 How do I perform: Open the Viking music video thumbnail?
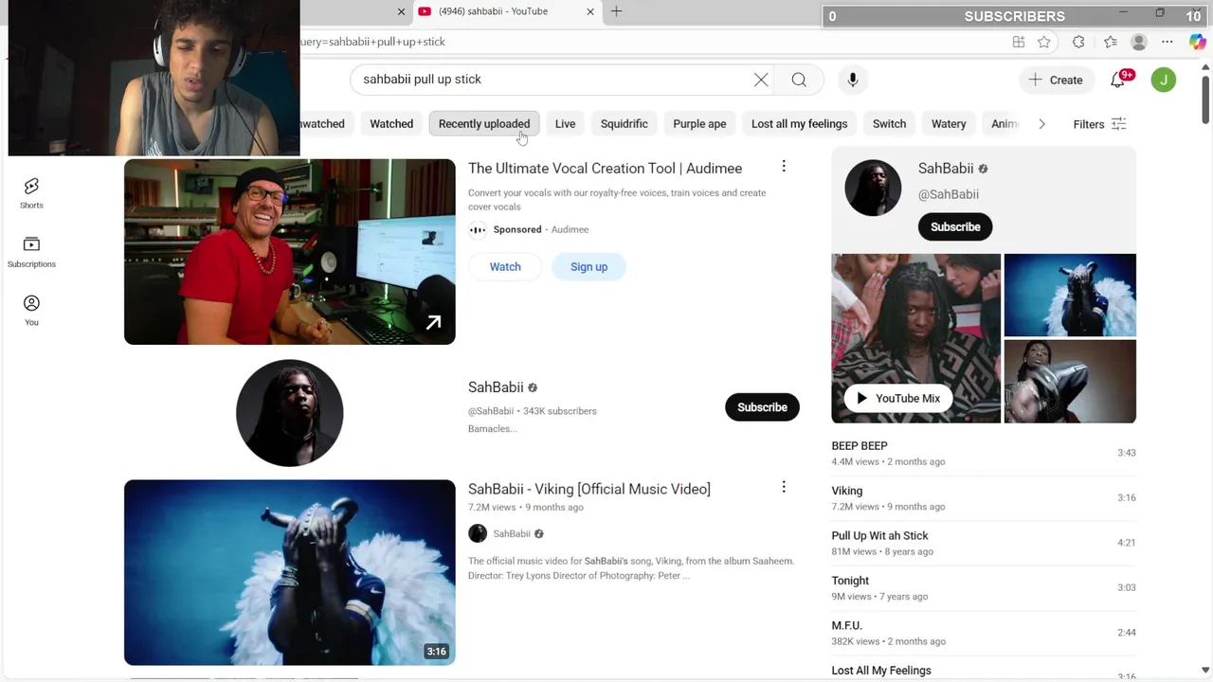(x=289, y=572)
